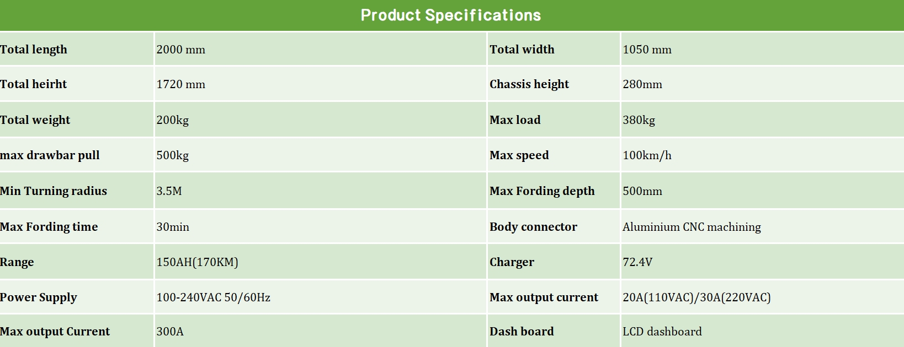Select the Max load label

click(x=515, y=120)
